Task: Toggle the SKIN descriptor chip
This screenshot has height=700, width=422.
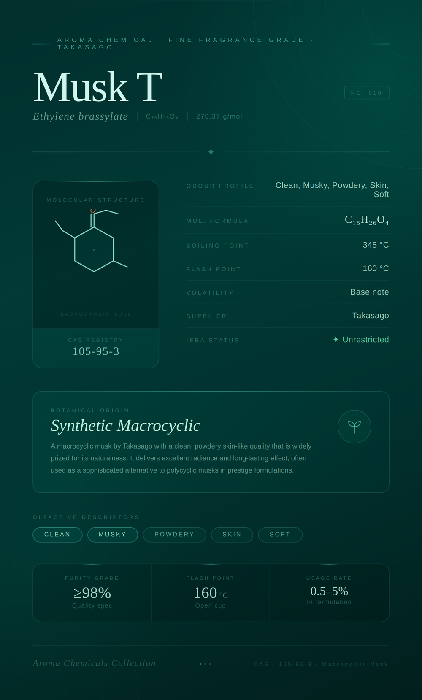Action: pyautogui.click(x=232, y=535)
